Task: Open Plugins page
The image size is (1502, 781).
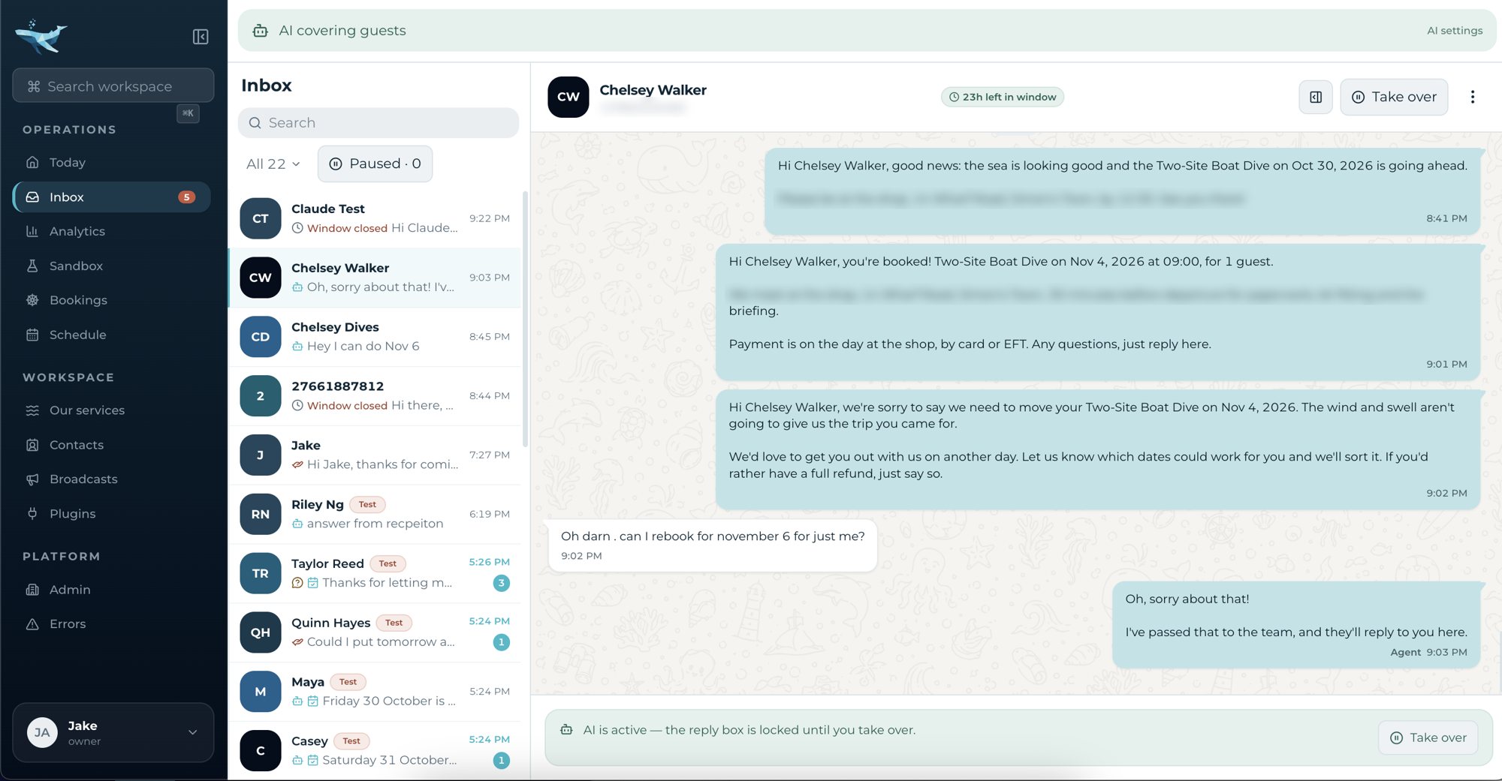Action: (111, 514)
